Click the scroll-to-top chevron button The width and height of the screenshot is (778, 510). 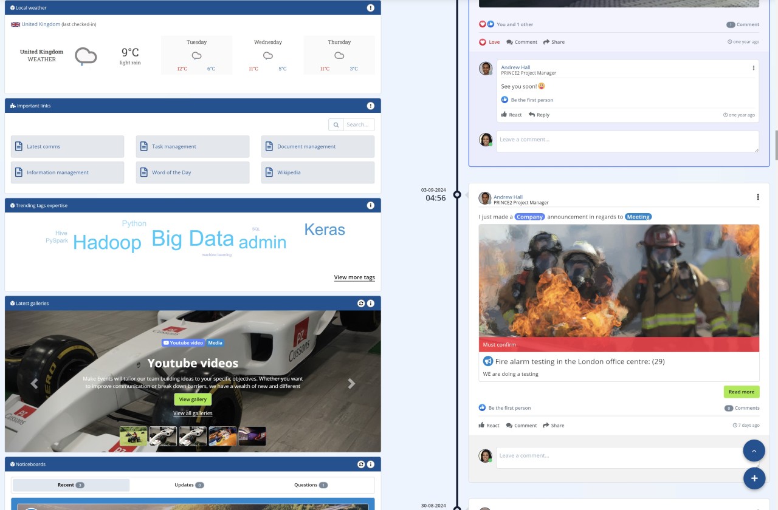[754, 450]
